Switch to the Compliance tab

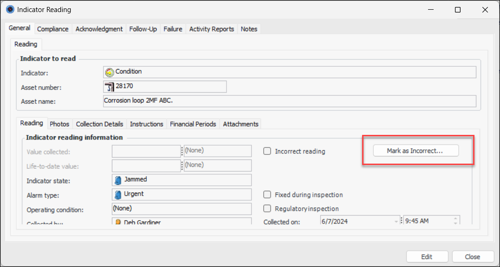[x=53, y=29]
